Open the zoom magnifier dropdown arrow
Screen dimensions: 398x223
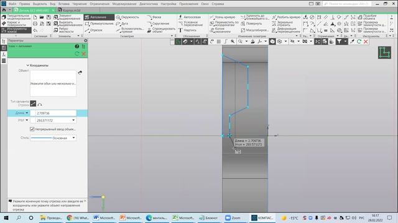246,42
